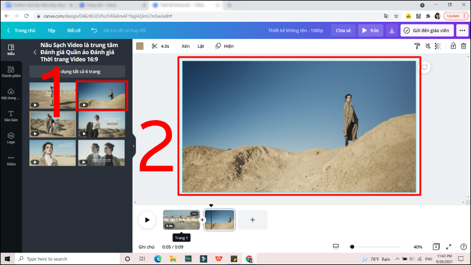Open three-dot options on first timeline clip

194,214
